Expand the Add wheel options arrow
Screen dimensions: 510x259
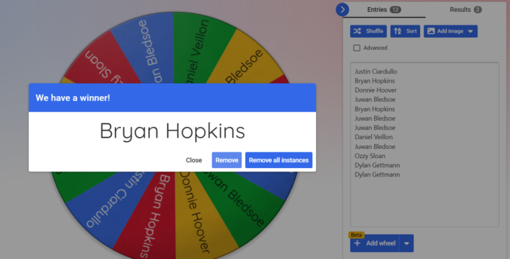pyautogui.click(x=407, y=243)
